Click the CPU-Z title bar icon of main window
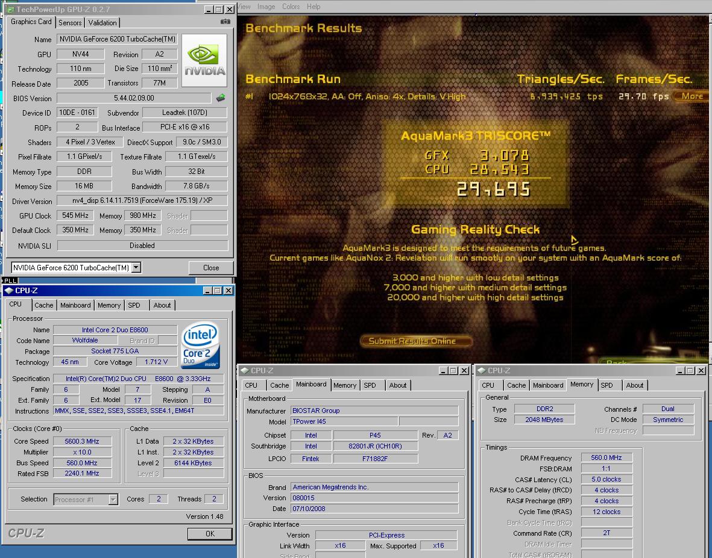Viewport: 712px width, 558px height. click(8, 291)
